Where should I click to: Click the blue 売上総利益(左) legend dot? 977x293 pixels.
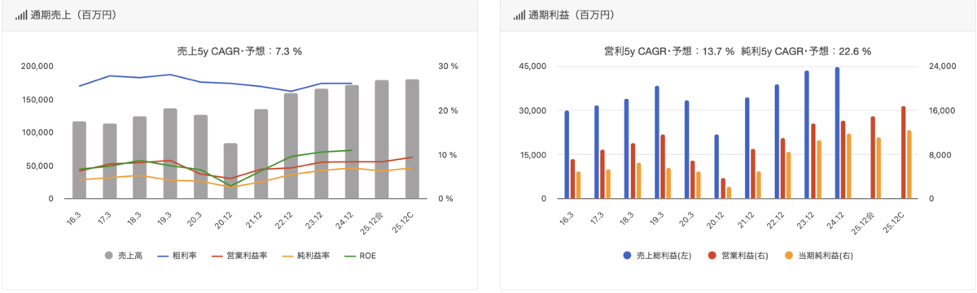pos(628,256)
